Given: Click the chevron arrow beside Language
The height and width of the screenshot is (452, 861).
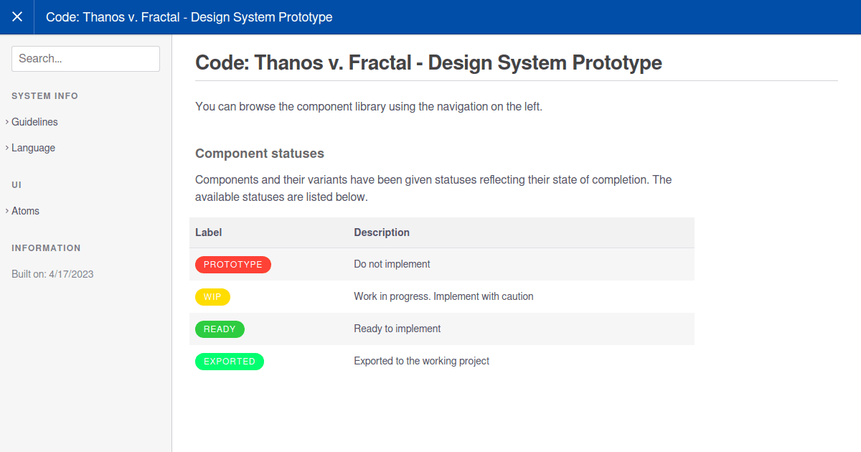Looking at the screenshot, I should (x=6, y=148).
